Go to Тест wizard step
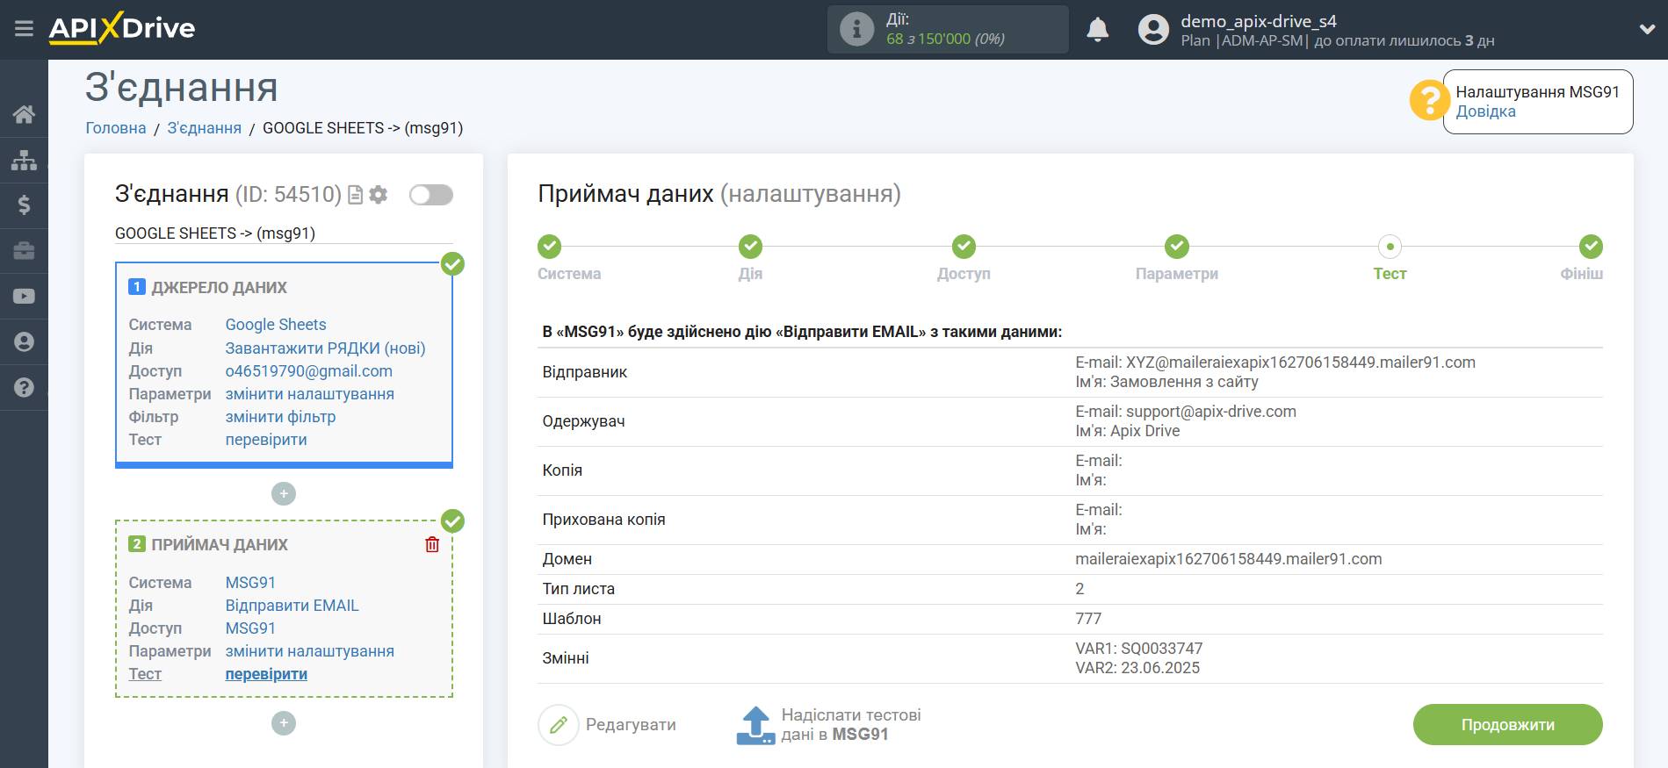This screenshot has width=1668, height=768. [1390, 247]
